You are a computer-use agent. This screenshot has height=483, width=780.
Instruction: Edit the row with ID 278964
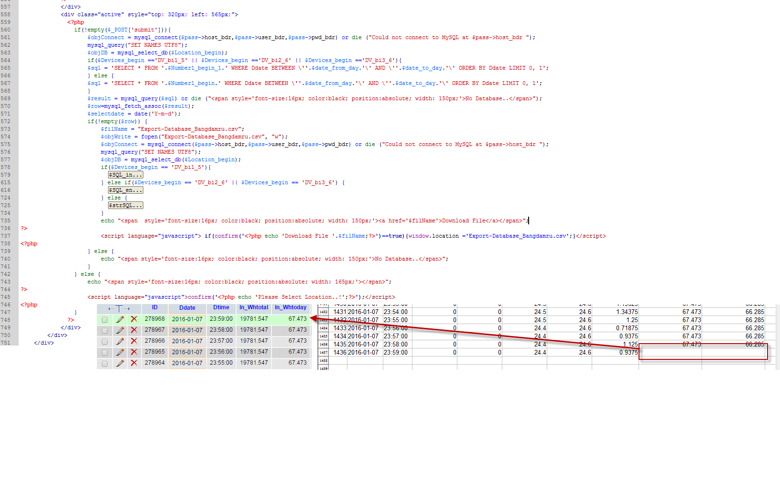120,363
